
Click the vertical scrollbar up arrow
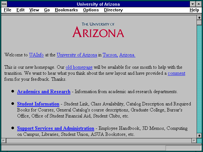click(199, 18)
